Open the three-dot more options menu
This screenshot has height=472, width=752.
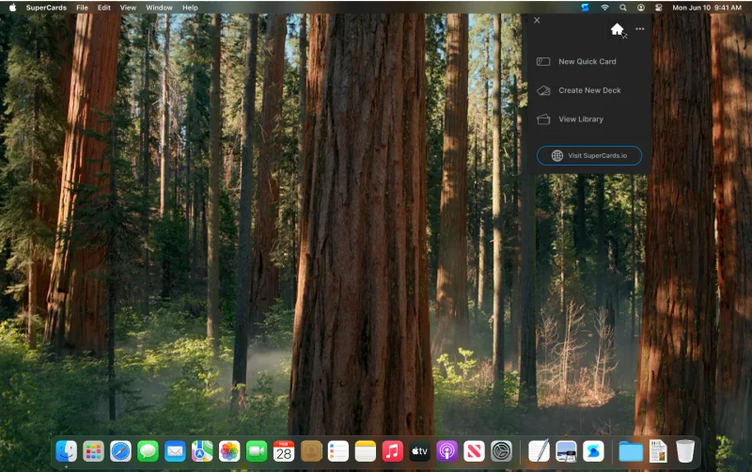pos(640,29)
